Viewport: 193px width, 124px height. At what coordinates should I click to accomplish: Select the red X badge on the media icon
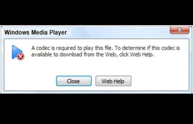tap(20, 56)
